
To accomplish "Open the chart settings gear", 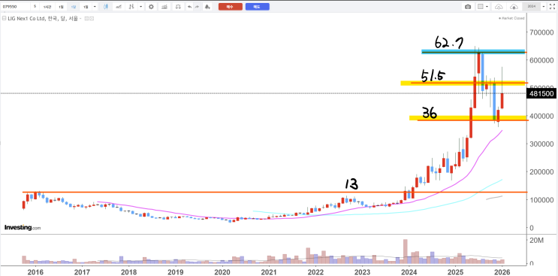I will 151,7.
